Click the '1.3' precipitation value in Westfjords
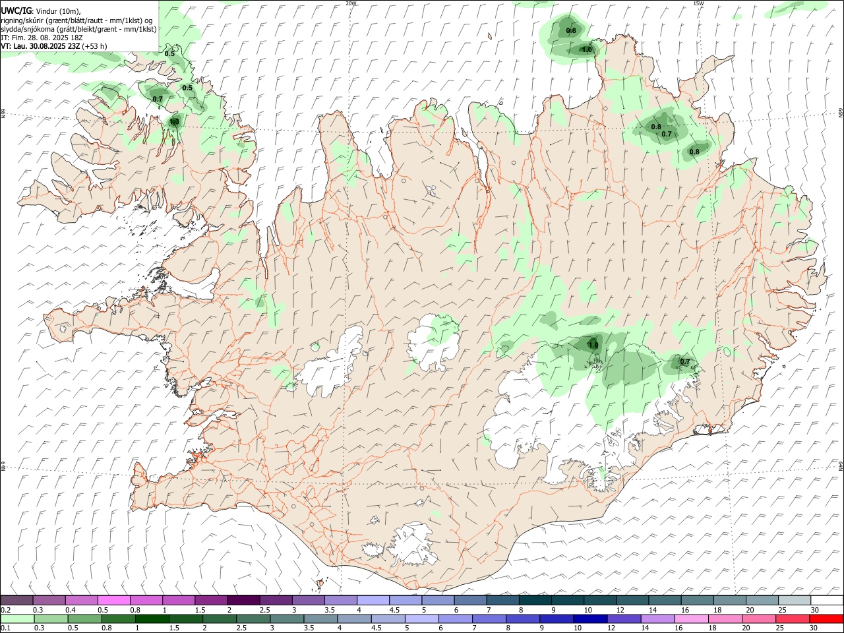The height and width of the screenshot is (633, 844). pyautogui.click(x=174, y=121)
